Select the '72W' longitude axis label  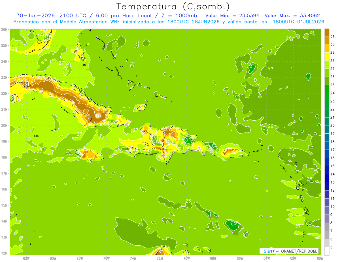coord(160,258)
